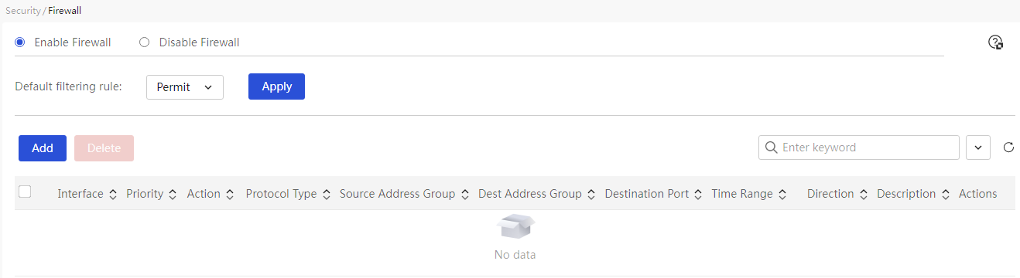Refresh the firewall rules table

pos(1008,147)
